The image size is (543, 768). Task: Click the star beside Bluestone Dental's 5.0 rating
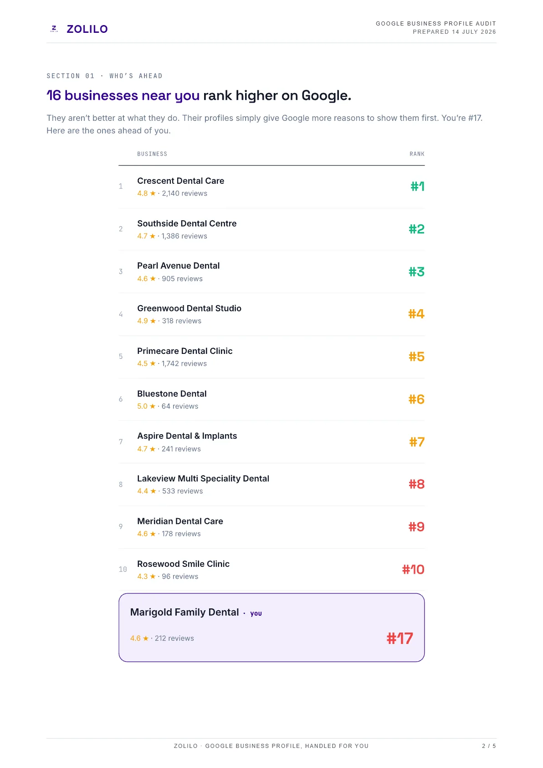click(153, 406)
